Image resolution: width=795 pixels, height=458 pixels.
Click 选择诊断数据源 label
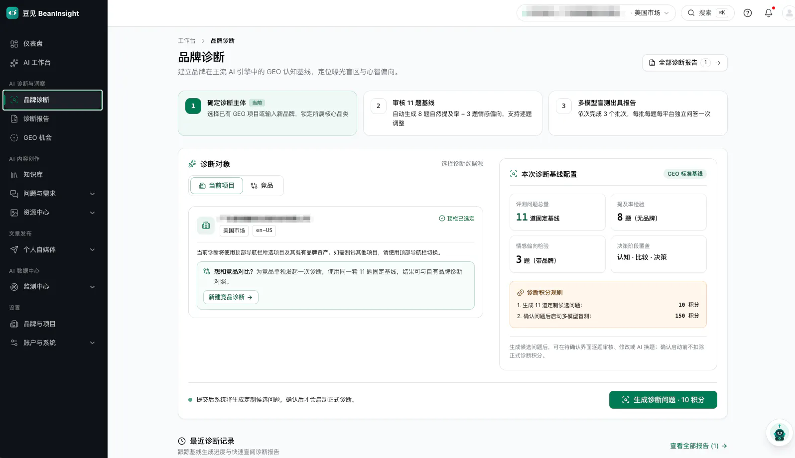462,164
